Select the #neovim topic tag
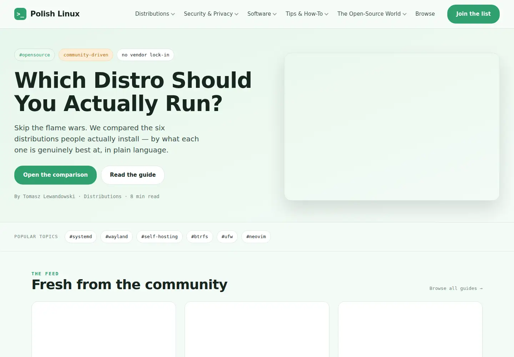The height and width of the screenshot is (357, 514). tap(256, 237)
